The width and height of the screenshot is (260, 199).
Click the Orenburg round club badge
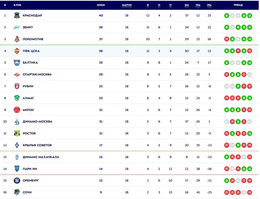click(17, 180)
